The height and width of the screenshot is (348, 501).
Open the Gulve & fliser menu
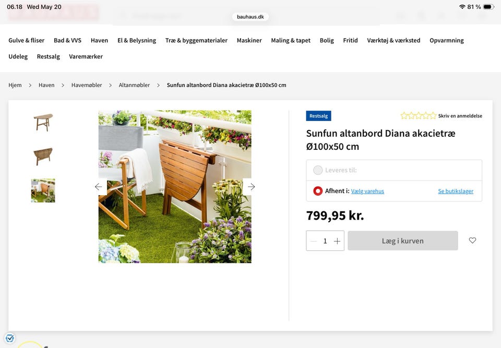26,40
